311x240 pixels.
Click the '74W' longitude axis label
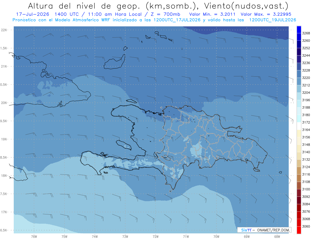point(95,236)
